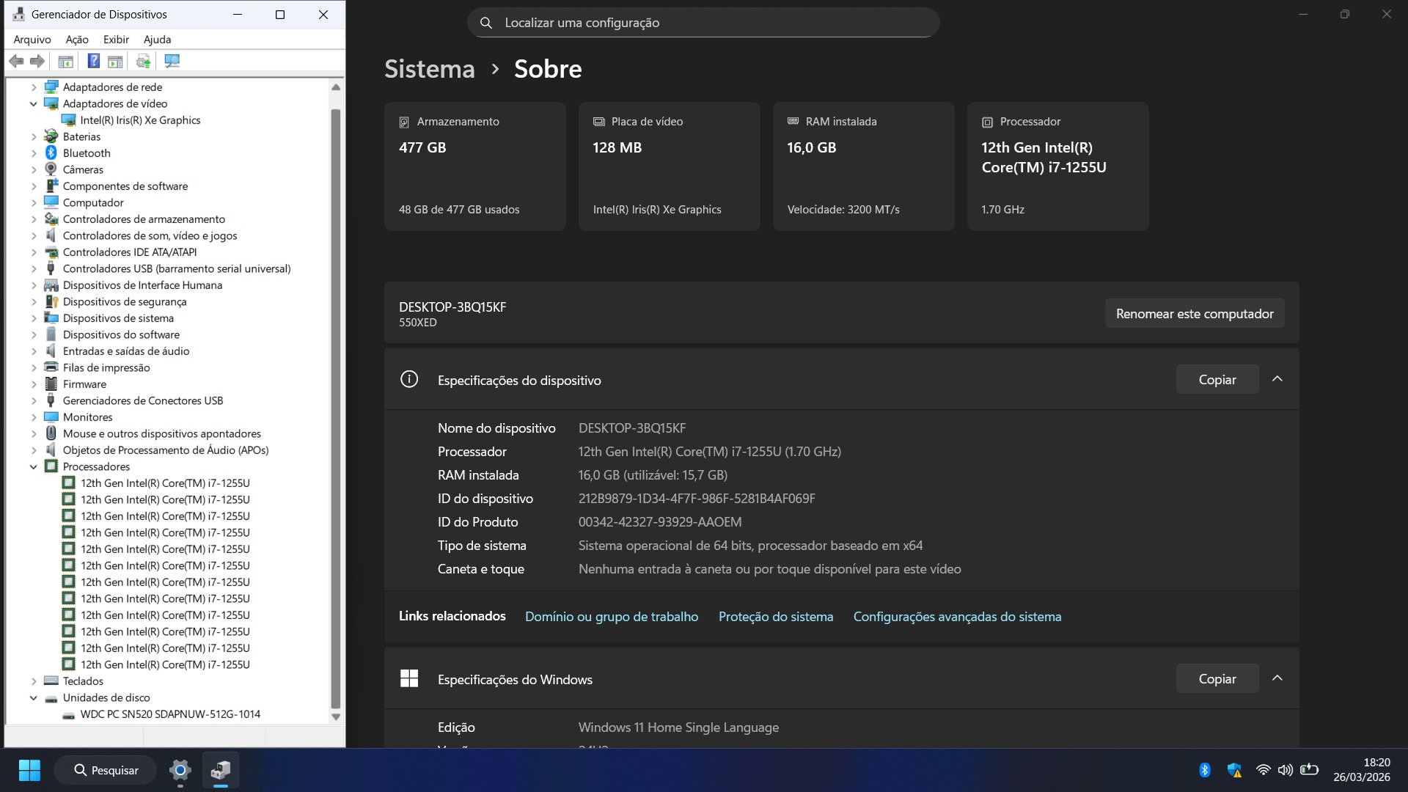Expand the Computador node
Screen dimensions: 1408x792
33,202
